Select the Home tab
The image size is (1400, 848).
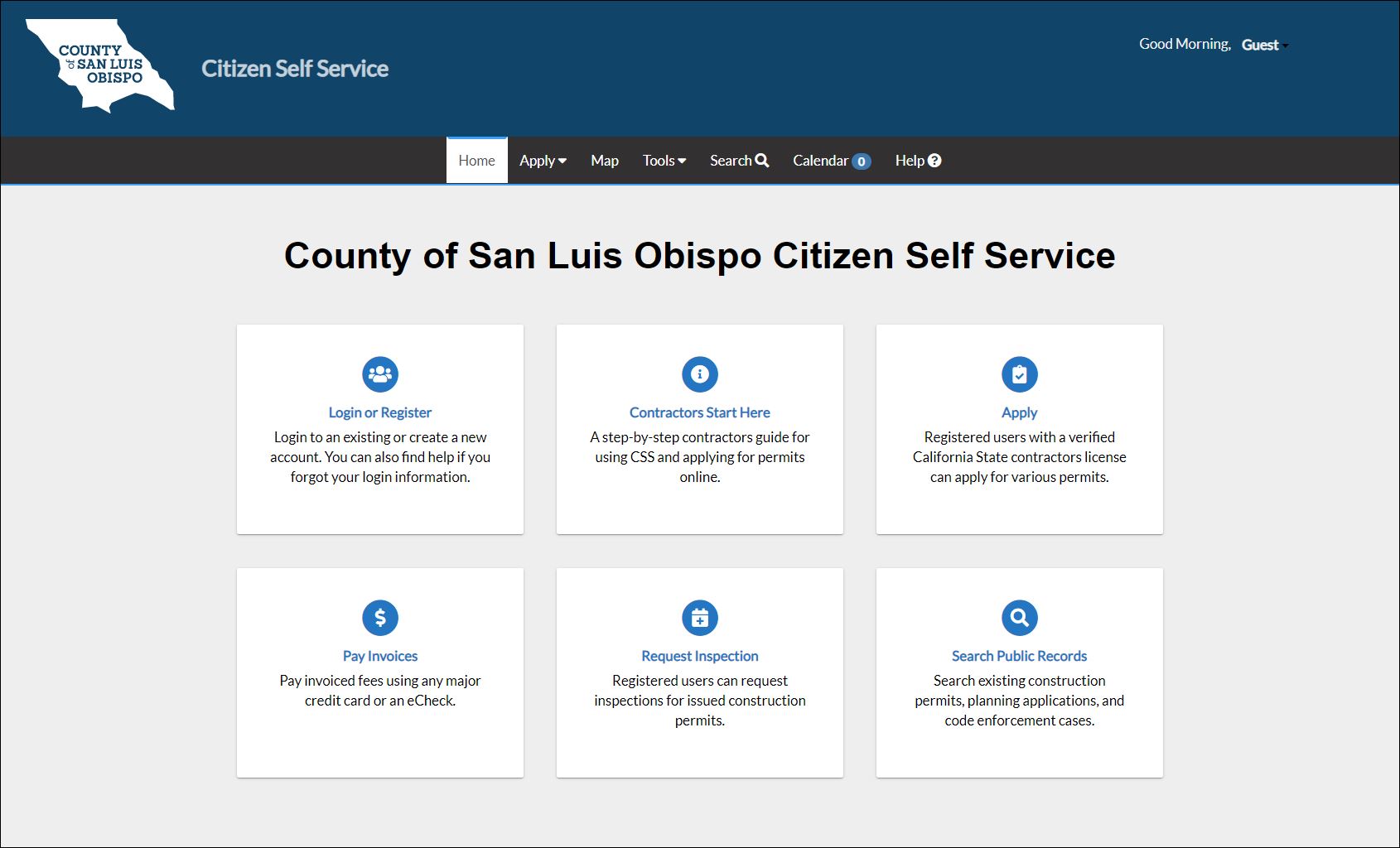point(476,161)
